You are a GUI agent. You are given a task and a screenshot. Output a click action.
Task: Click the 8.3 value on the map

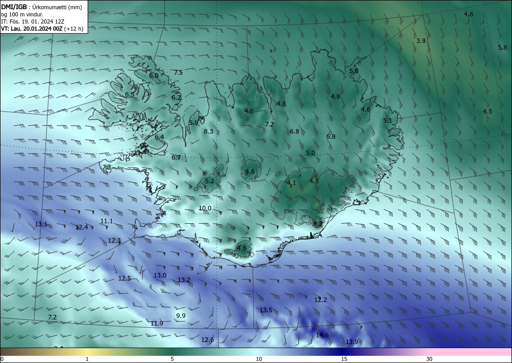point(208,131)
